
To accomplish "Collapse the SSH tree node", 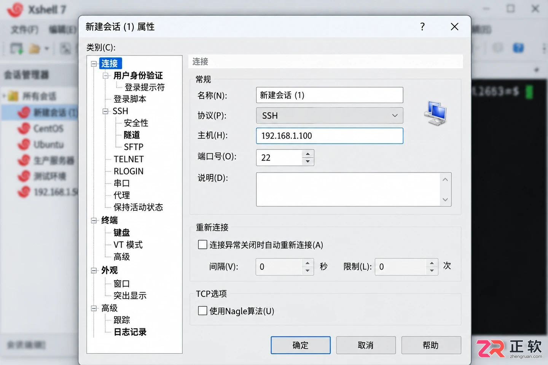I will pos(105,111).
